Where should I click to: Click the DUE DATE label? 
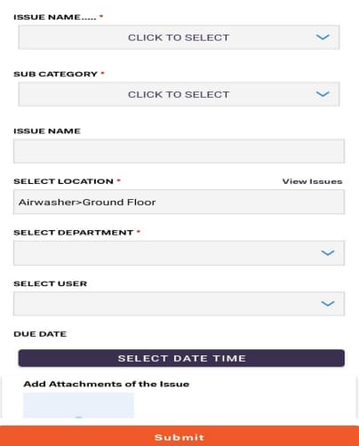pyautogui.click(x=40, y=334)
